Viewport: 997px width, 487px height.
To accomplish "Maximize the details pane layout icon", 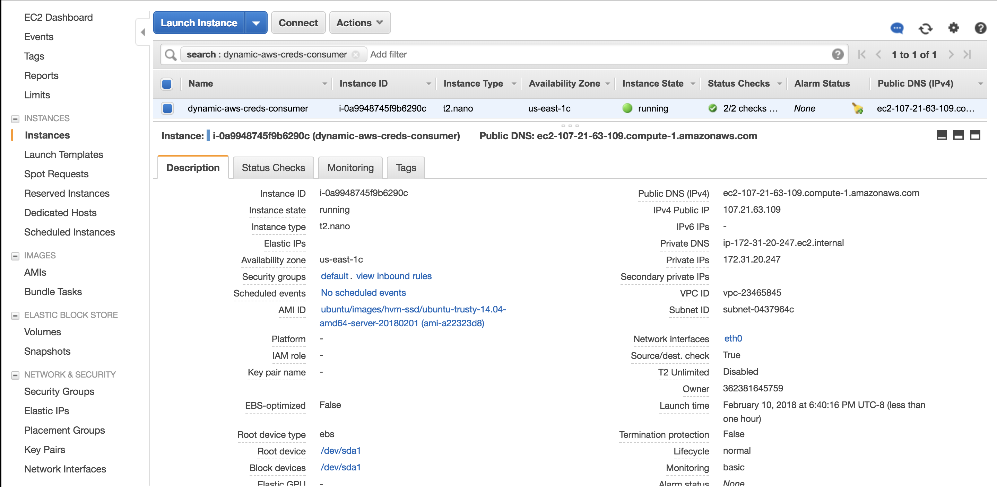I will (975, 135).
